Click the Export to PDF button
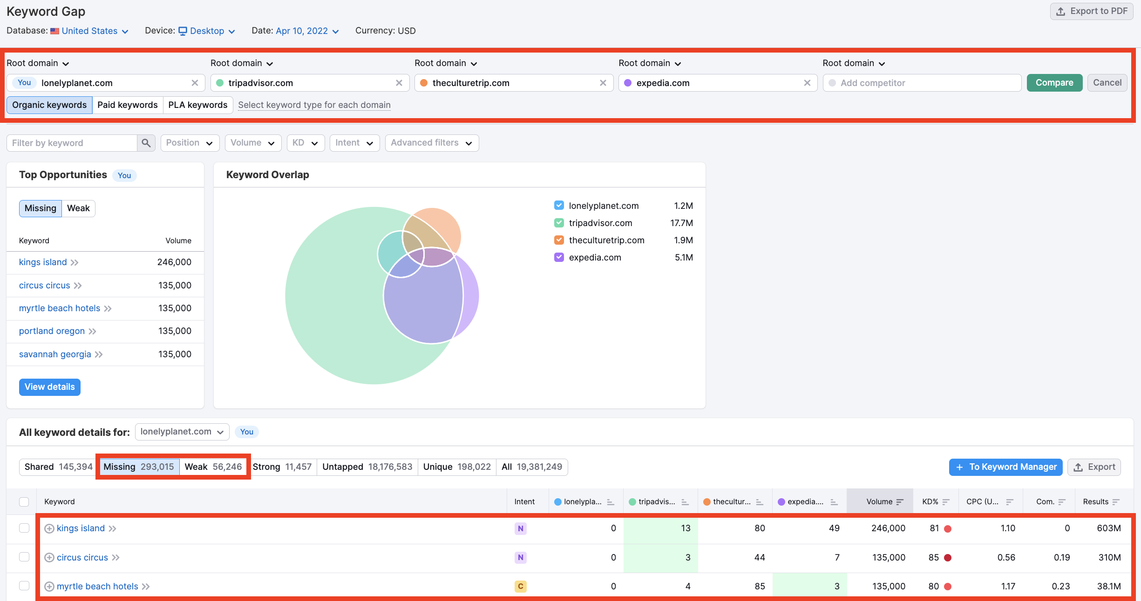 (1091, 11)
